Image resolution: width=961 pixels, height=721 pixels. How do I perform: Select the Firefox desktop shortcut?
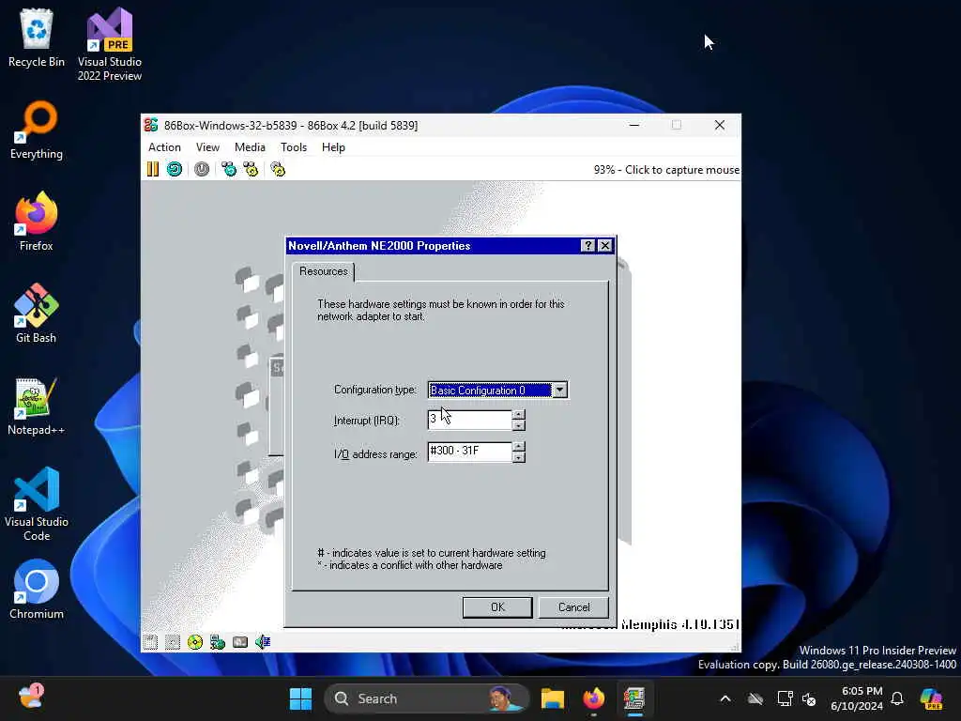37,222
